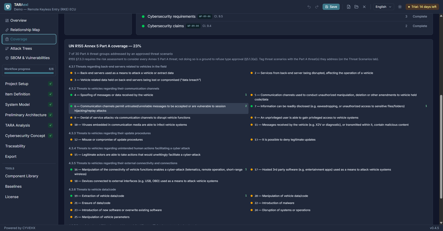Open the Cybersecurity Concept step
The width and height of the screenshot is (443, 231).
click(x=29, y=136)
